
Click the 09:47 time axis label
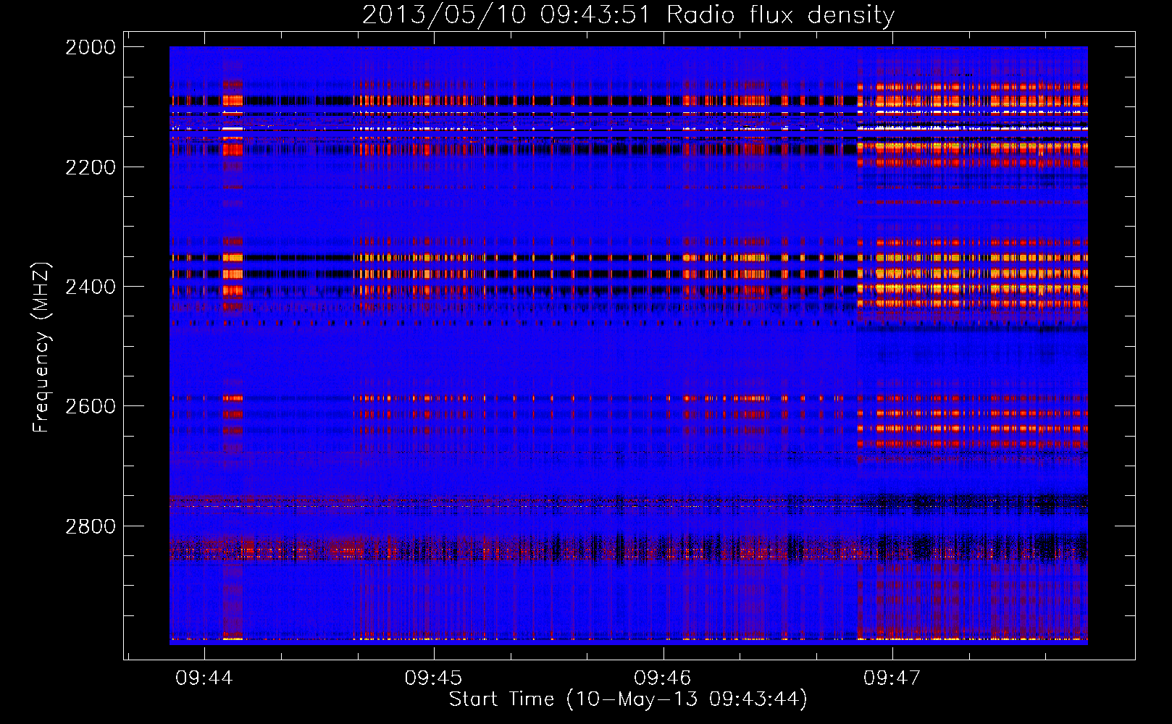(892, 678)
